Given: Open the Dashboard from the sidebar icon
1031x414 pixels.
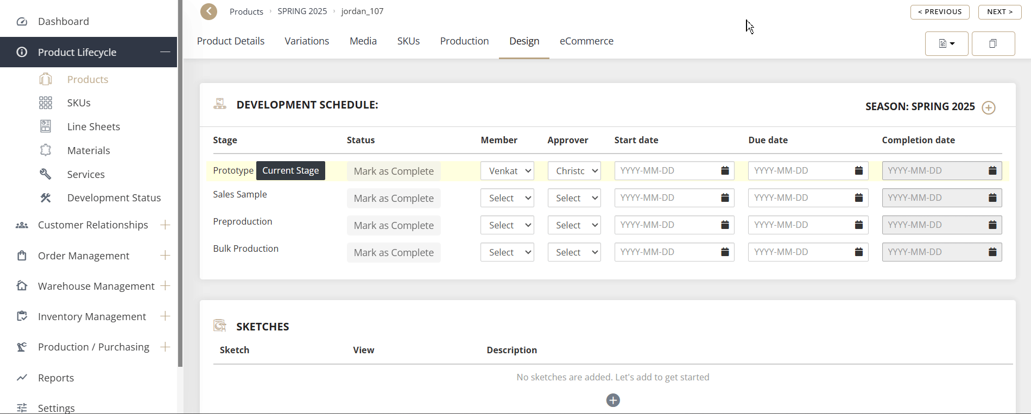Looking at the screenshot, I should [x=22, y=22].
